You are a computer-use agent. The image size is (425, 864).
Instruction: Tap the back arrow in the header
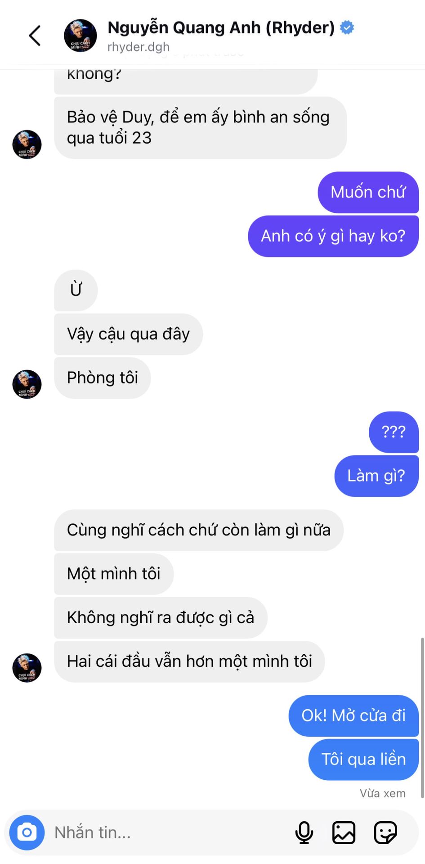coord(35,36)
